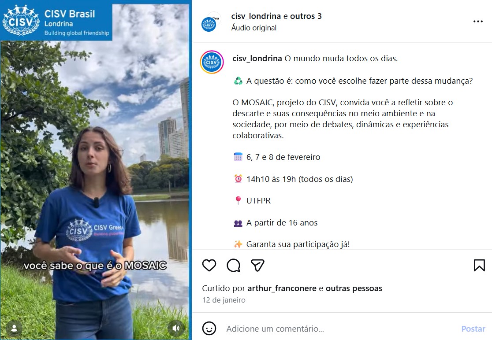Mute the video audio speaker icon
Screen dimensions: 492x340
[x=176, y=328]
